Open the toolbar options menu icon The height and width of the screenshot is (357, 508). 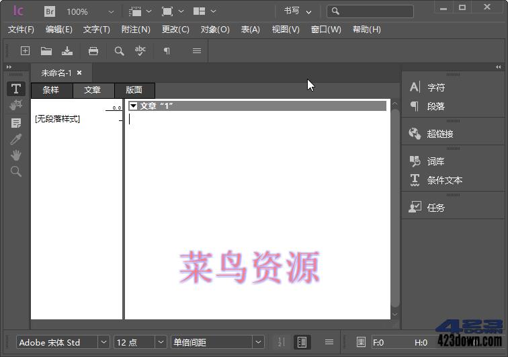tap(197, 51)
